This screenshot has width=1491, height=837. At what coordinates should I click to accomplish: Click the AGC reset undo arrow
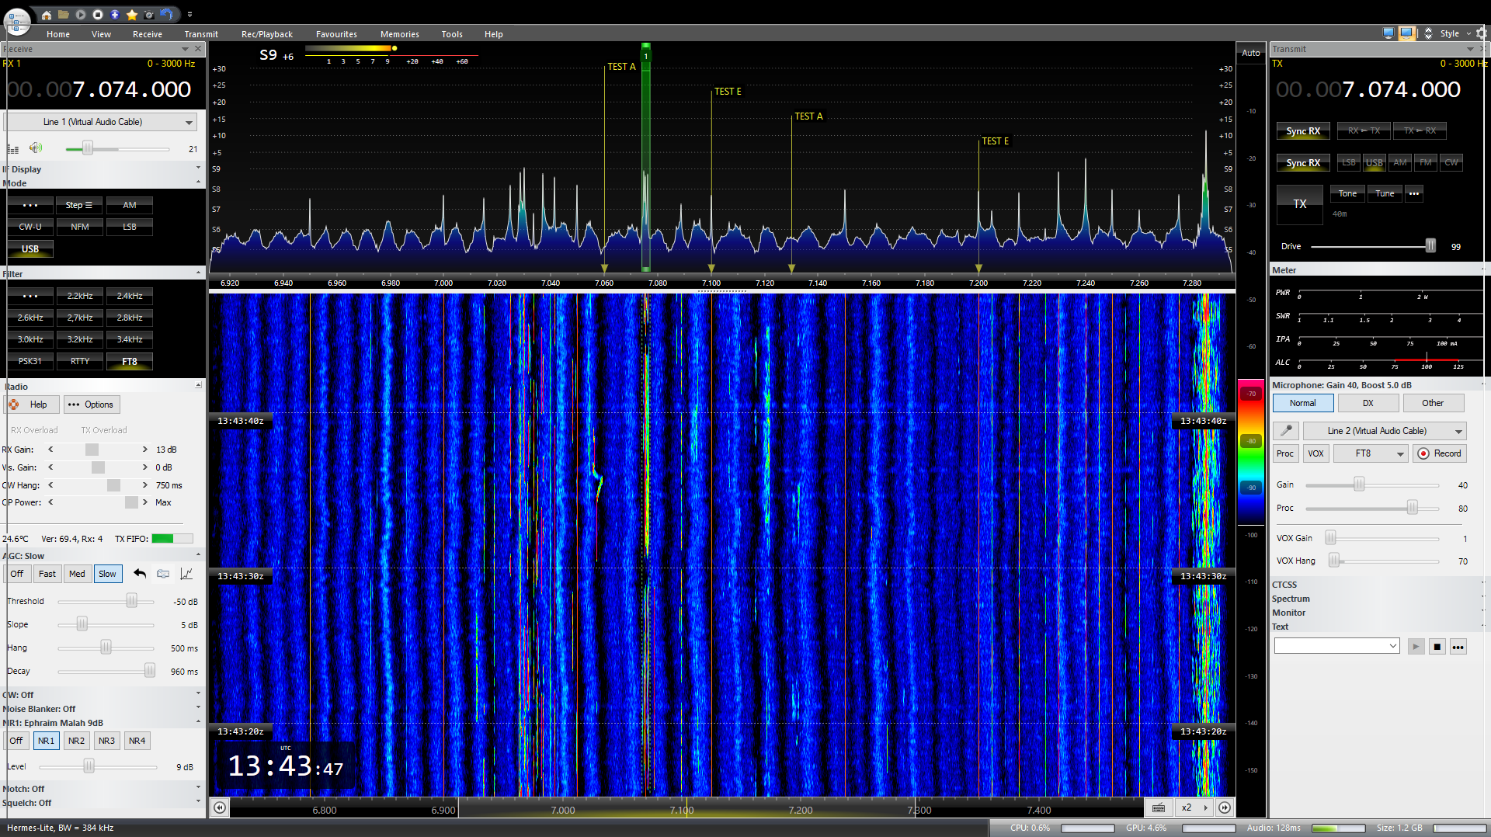coord(140,574)
